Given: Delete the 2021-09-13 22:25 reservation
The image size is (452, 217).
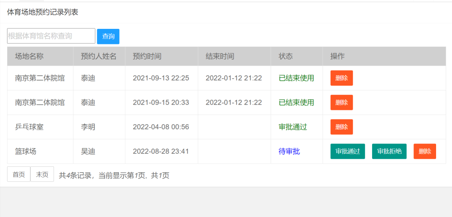Looking at the screenshot, I should click(342, 78).
